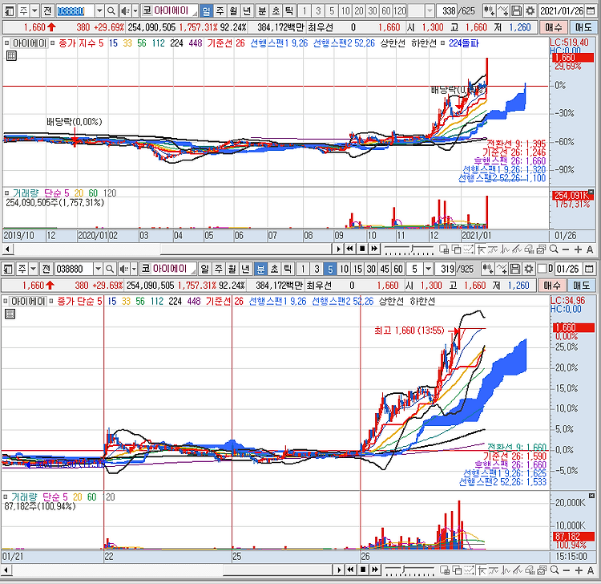Click speaker sound icon in lower chart toolbar
Image resolution: width=601 pixels, height=584 pixels.
(x=123, y=269)
